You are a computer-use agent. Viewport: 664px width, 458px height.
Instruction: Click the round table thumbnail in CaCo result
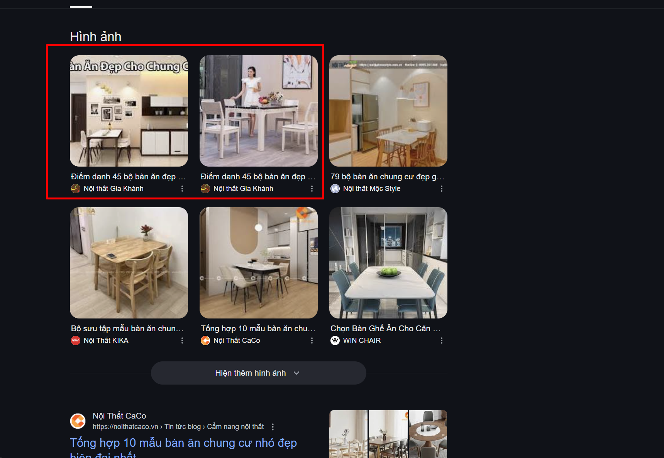428,434
